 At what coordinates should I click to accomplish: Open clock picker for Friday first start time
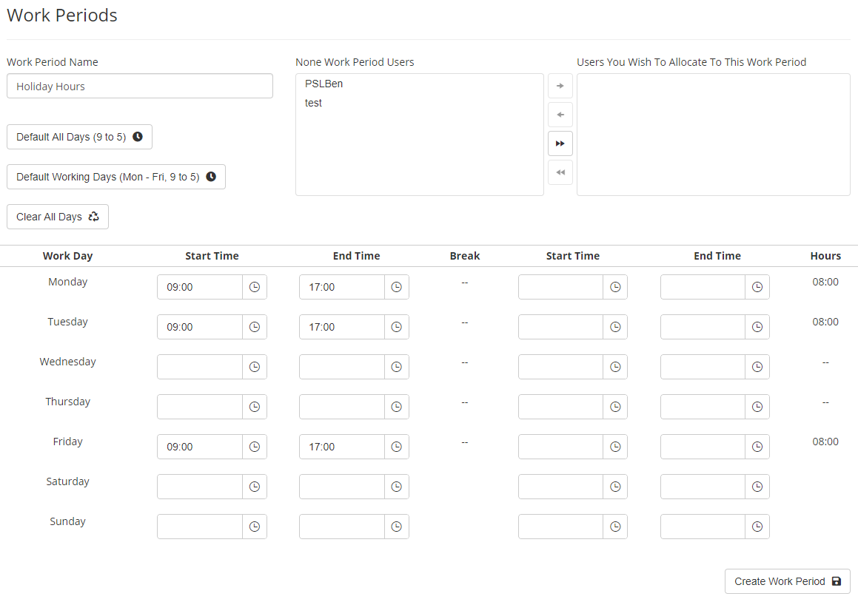click(x=255, y=447)
